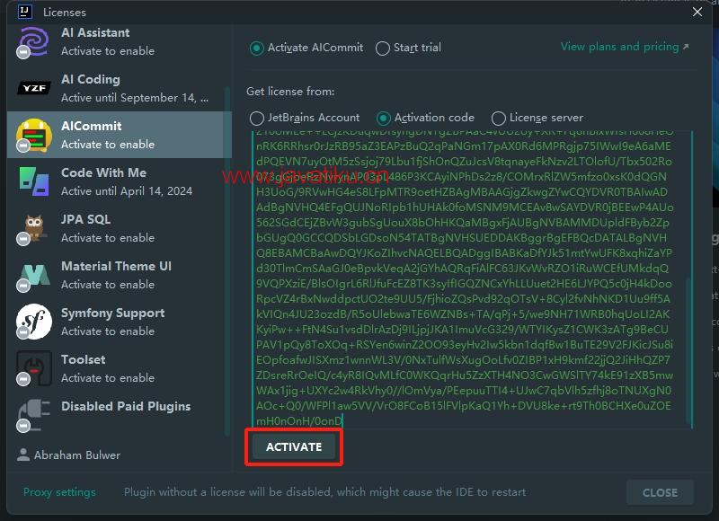Click the plugin list vertical scrollbar

(227, 261)
